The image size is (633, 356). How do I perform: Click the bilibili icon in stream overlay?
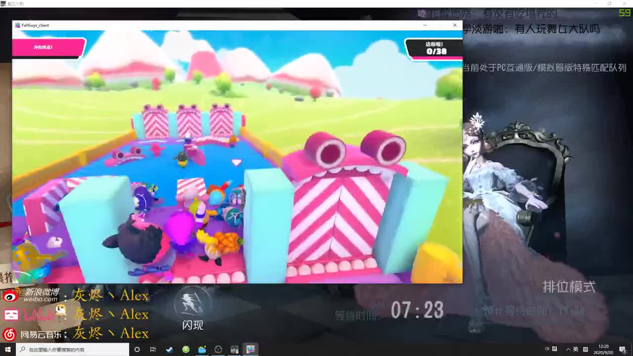click(11, 314)
